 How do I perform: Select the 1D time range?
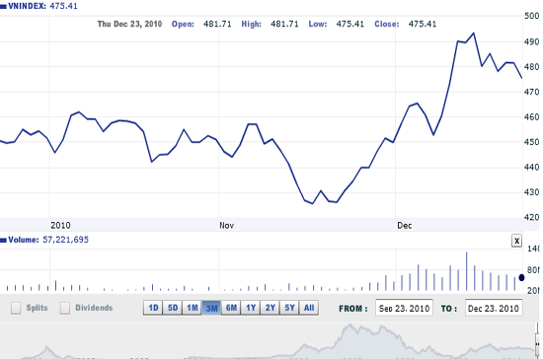click(x=153, y=308)
